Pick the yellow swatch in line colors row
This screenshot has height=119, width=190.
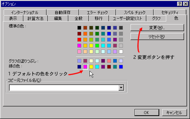click(x=91, y=67)
